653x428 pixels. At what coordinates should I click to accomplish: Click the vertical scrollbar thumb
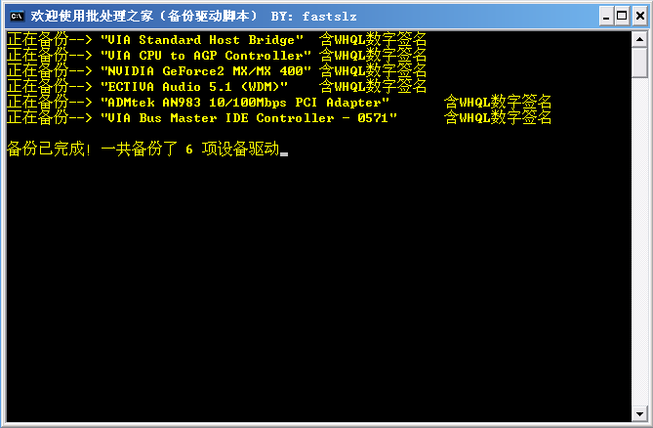click(639, 63)
